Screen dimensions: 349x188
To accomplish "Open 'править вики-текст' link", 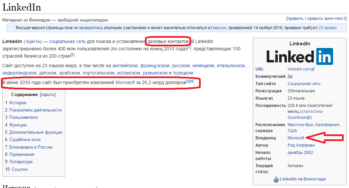I will (x=326, y=19).
